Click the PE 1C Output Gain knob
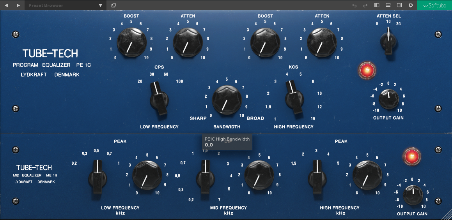This screenshot has width=452, height=220. click(x=388, y=99)
